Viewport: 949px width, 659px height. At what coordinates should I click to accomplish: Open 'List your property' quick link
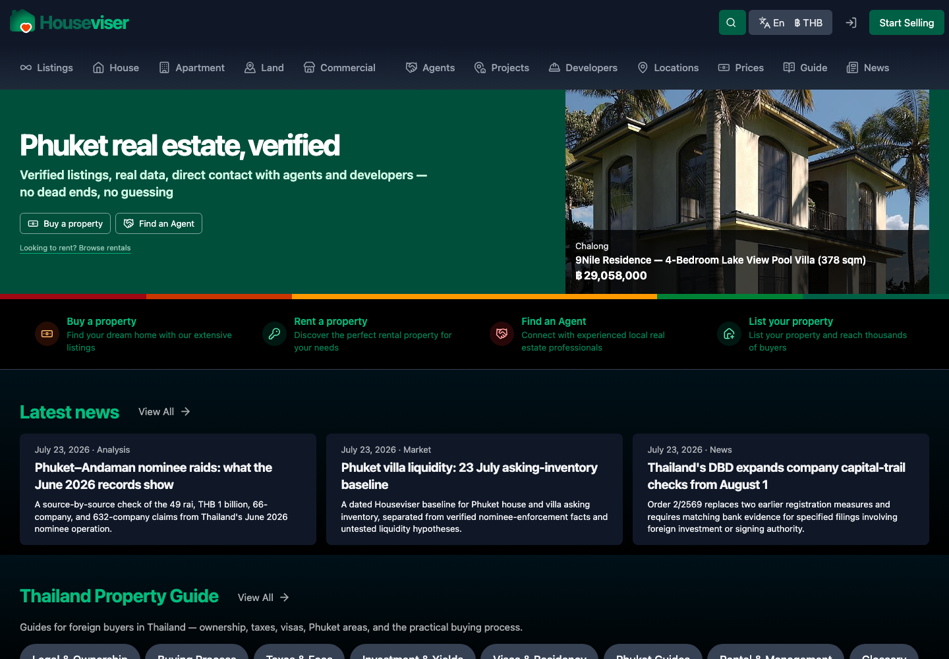791,322
